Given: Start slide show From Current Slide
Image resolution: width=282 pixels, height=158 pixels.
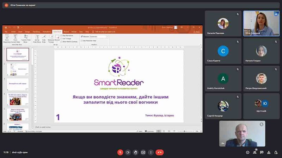Looking at the screenshot, I should coord(15,39).
